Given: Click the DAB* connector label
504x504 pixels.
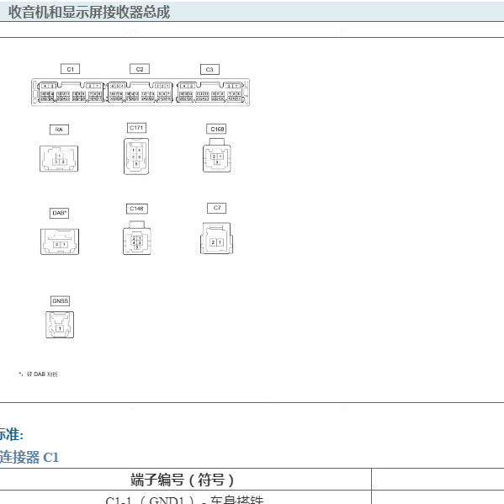Looking at the screenshot, I should tap(59, 213).
